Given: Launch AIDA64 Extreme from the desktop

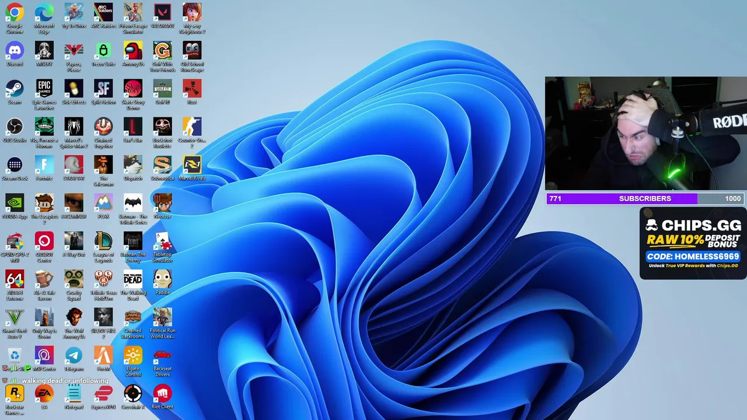Looking at the screenshot, I should 15,279.
